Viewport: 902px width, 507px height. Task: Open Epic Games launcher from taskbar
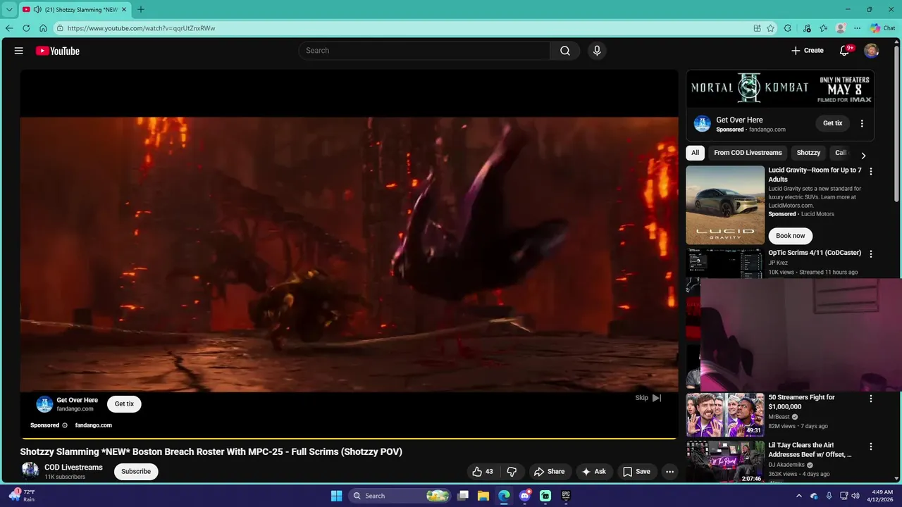pos(566,496)
